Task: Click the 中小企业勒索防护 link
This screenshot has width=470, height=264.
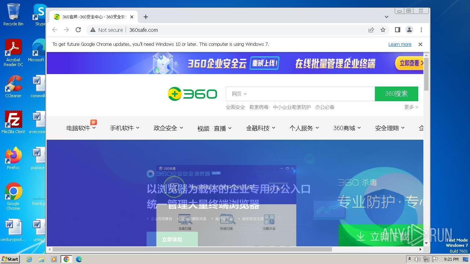Action: [292, 107]
